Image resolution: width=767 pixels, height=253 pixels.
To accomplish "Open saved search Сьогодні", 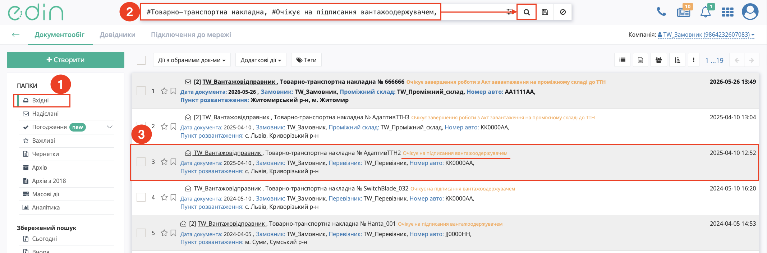I will point(45,239).
